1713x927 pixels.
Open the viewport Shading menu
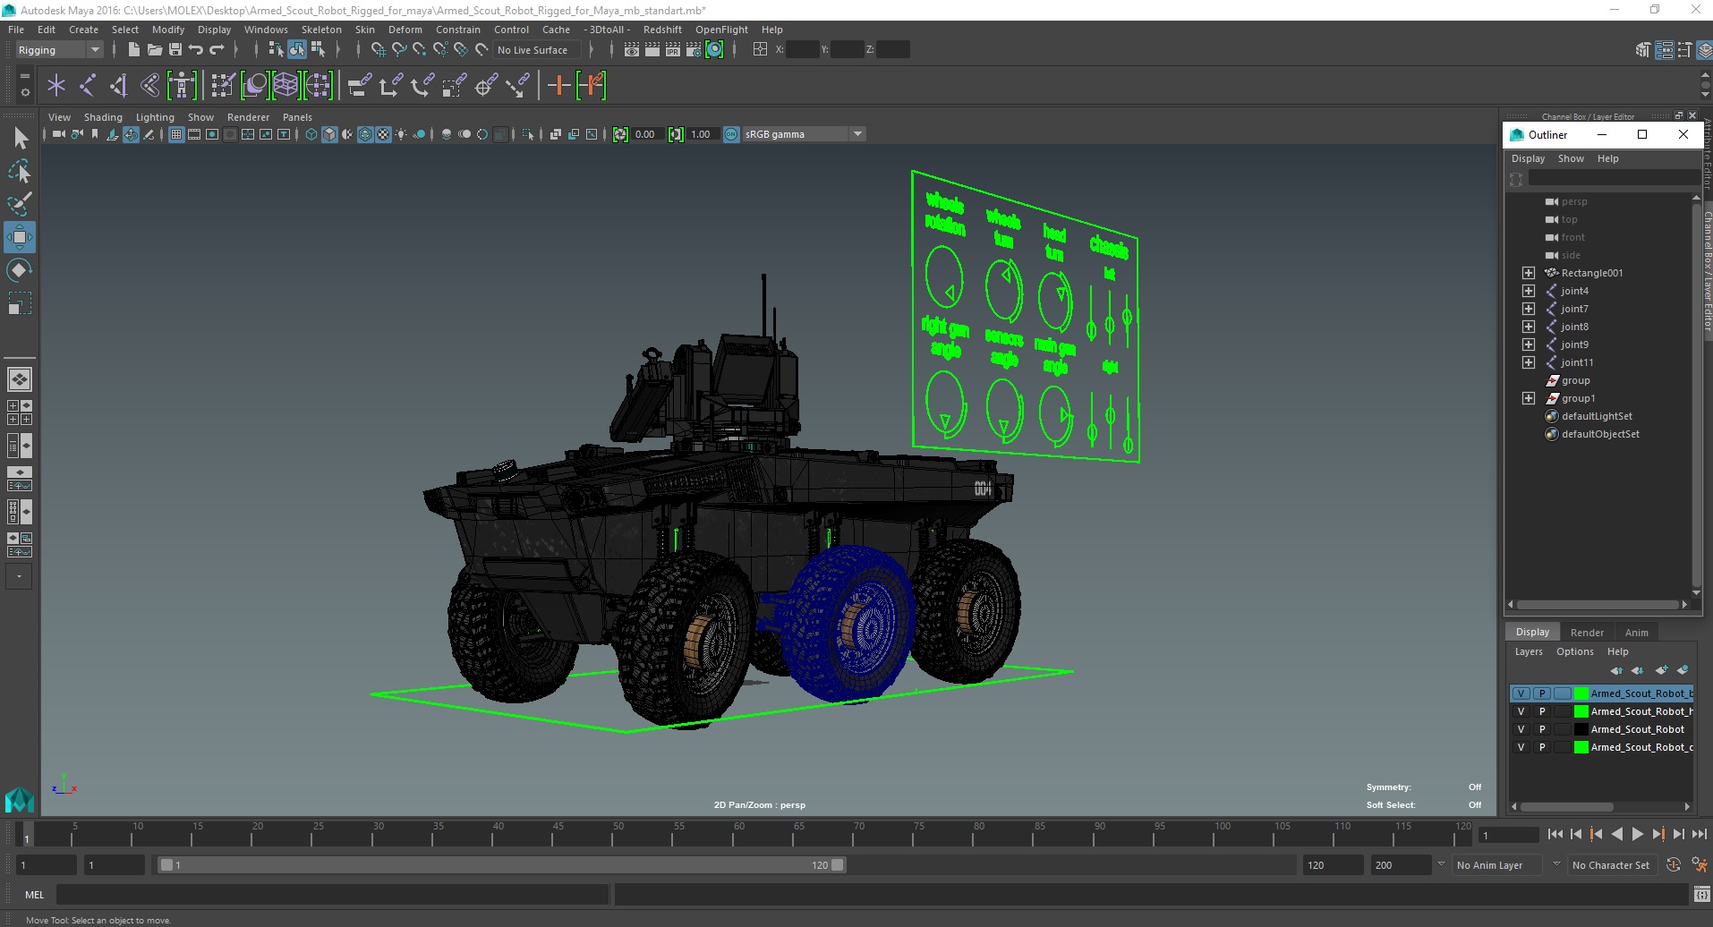[103, 117]
